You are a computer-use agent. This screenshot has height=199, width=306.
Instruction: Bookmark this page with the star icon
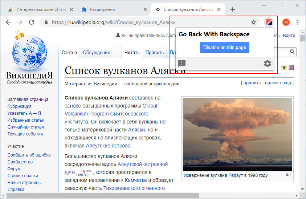(x=253, y=22)
